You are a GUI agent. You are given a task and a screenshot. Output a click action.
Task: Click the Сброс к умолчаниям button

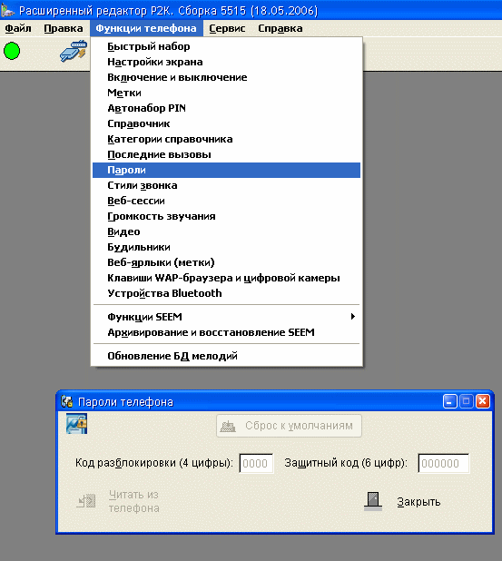pos(289,426)
